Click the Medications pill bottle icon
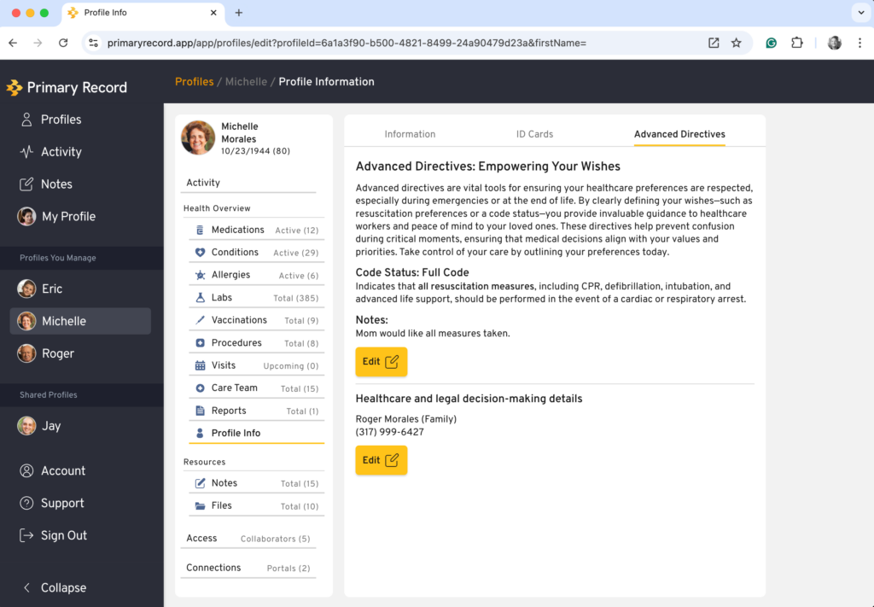Screen dimensions: 874x607 click(200, 230)
